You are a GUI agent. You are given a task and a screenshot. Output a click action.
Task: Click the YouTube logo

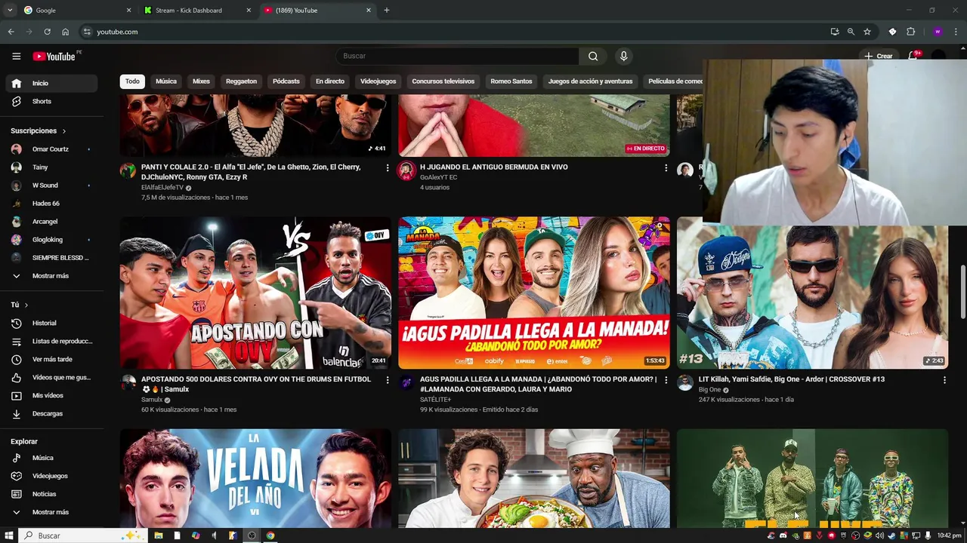point(54,57)
